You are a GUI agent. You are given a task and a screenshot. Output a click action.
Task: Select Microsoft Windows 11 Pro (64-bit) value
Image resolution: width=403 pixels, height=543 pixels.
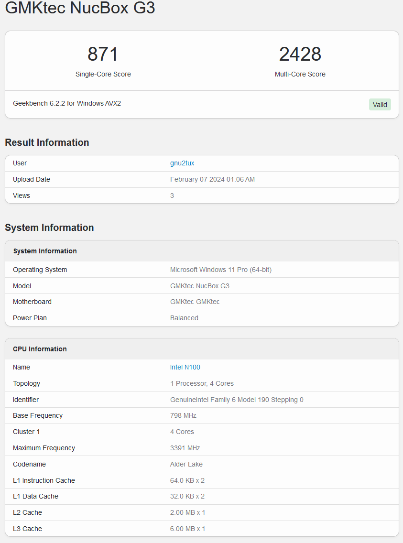pos(220,270)
